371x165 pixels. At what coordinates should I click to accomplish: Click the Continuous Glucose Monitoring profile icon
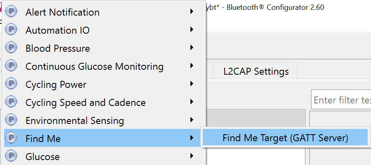[x=11, y=65]
